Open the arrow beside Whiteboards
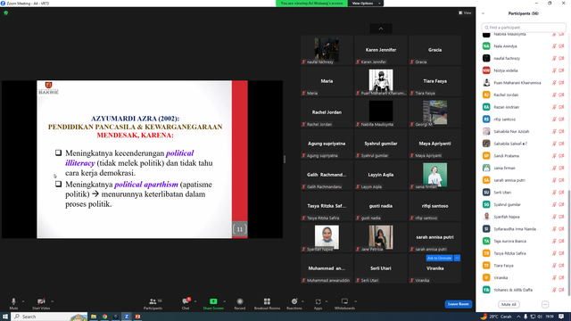The height and width of the screenshot is (321, 571). tap(355, 301)
